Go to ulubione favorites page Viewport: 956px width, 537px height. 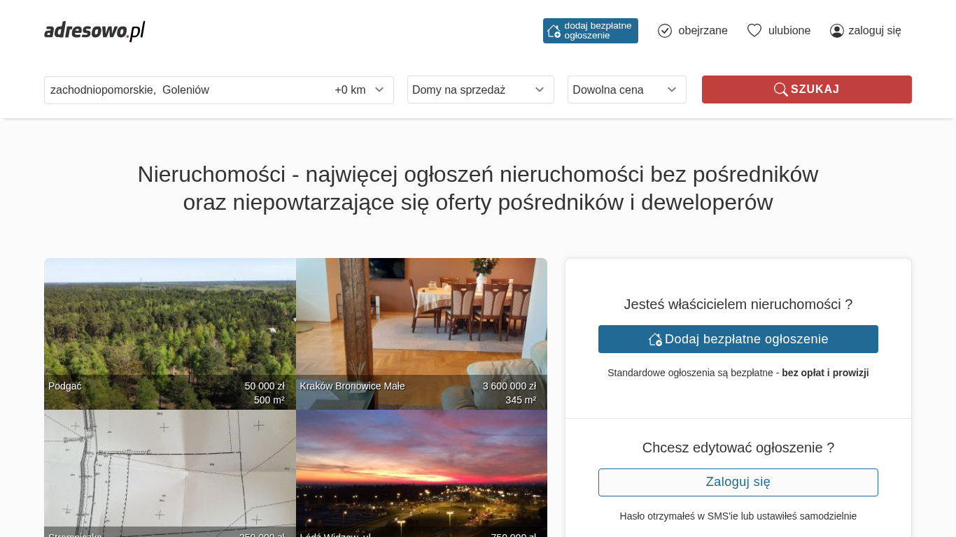click(789, 31)
